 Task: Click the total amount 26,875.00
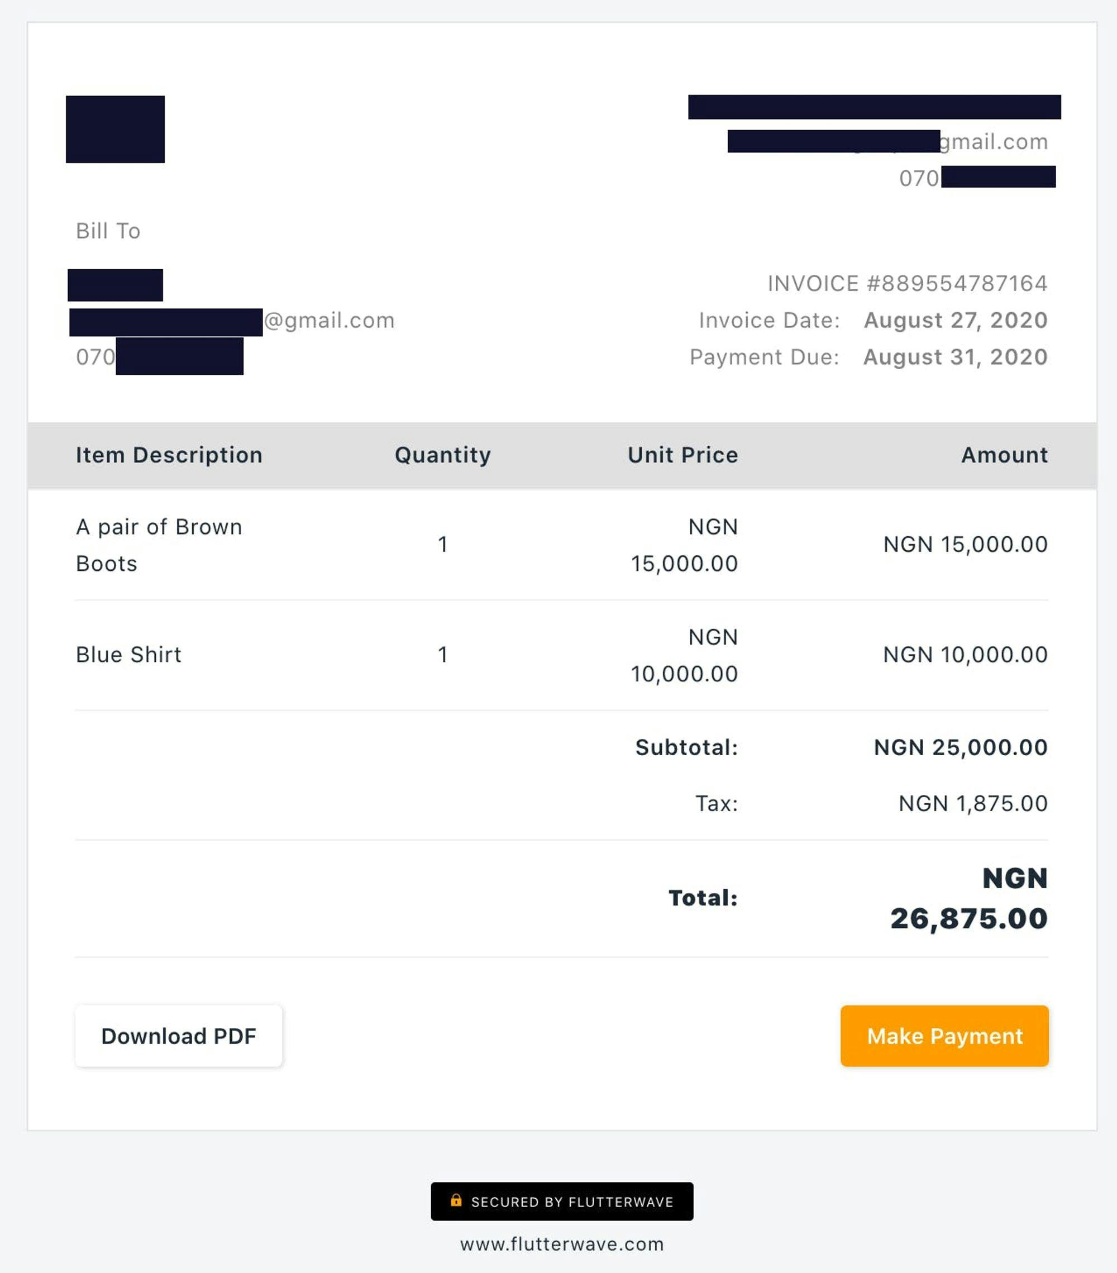[969, 919]
